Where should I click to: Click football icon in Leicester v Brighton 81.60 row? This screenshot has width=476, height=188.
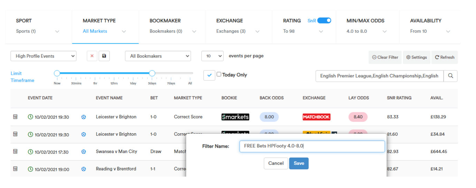pos(84,134)
